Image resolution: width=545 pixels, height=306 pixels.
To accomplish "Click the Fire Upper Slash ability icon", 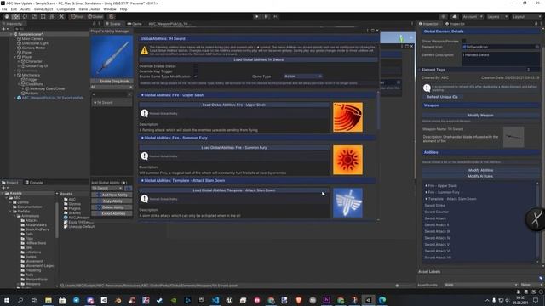I will point(347,117).
